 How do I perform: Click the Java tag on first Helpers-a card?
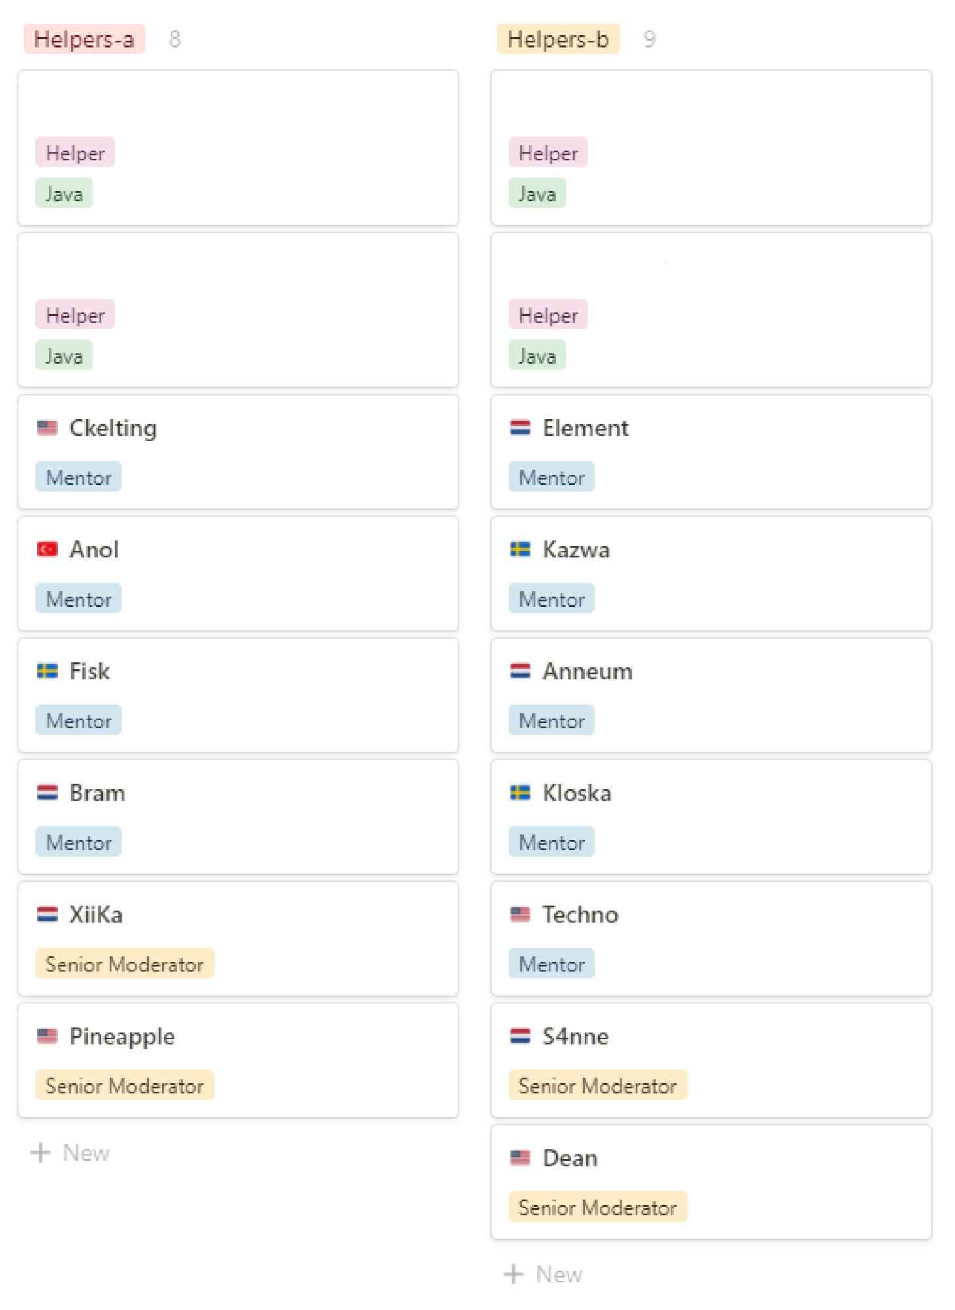(64, 194)
